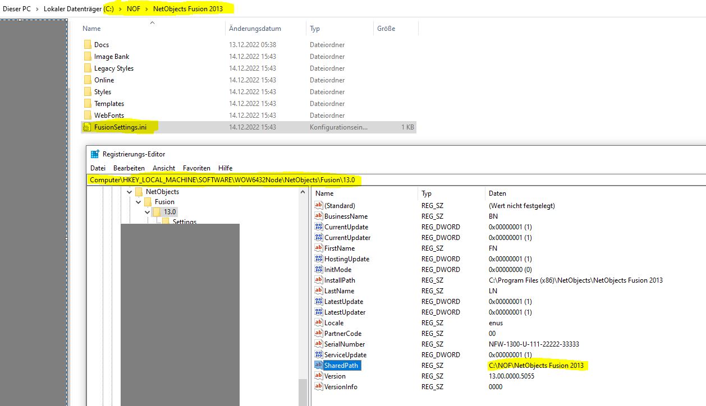
Task: Click the Registry Editor title bar icon
Action: [95, 154]
